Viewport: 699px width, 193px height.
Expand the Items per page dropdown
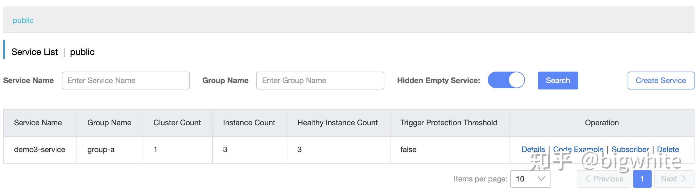click(530, 179)
